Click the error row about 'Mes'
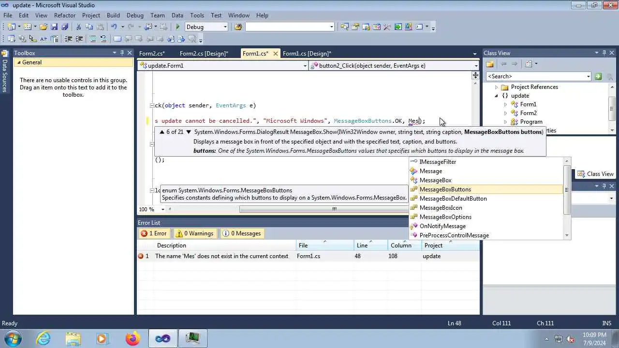The height and width of the screenshot is (348, 619). [x=308, y=256]
